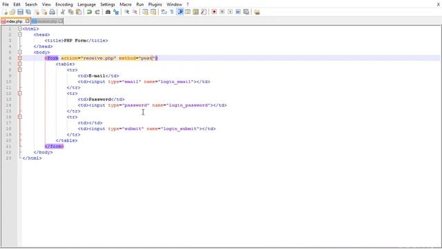Click "login_submit" name attribute value

click(x=181, y=129)
